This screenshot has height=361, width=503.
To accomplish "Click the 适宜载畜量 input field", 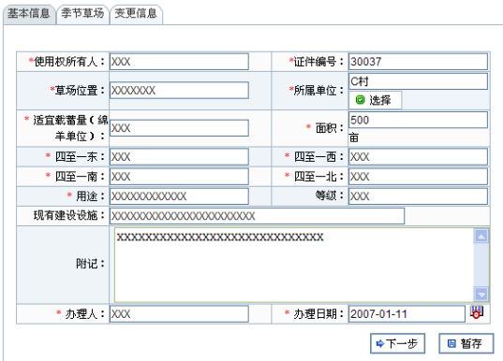I will 179,128.
